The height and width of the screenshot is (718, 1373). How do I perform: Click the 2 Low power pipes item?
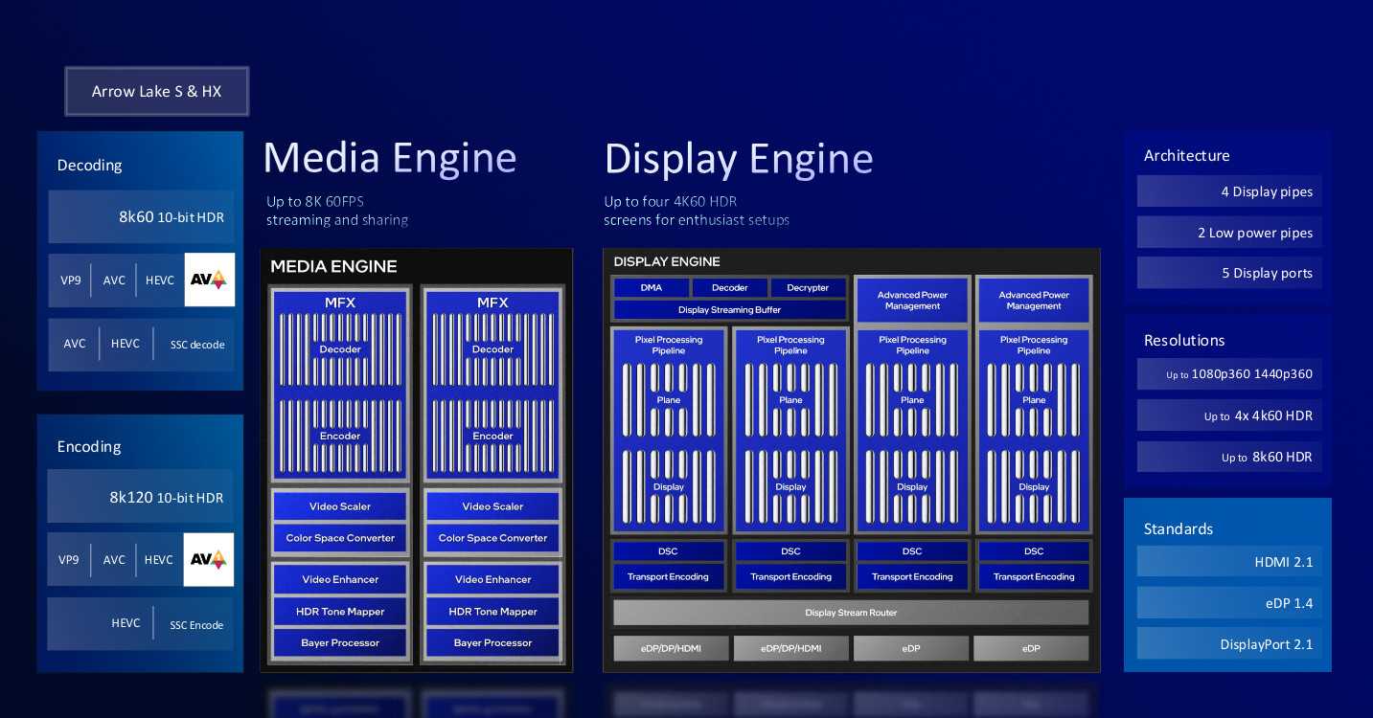pyautogui.click(x=1229, y=233)
